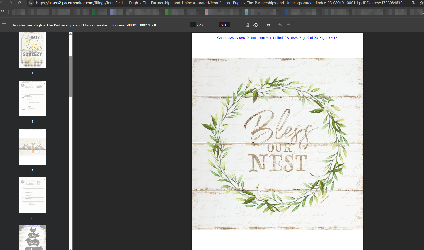Zoom in with the plus button
The height and width of the screenshot is (250, 424).
[x=235, y=25]
